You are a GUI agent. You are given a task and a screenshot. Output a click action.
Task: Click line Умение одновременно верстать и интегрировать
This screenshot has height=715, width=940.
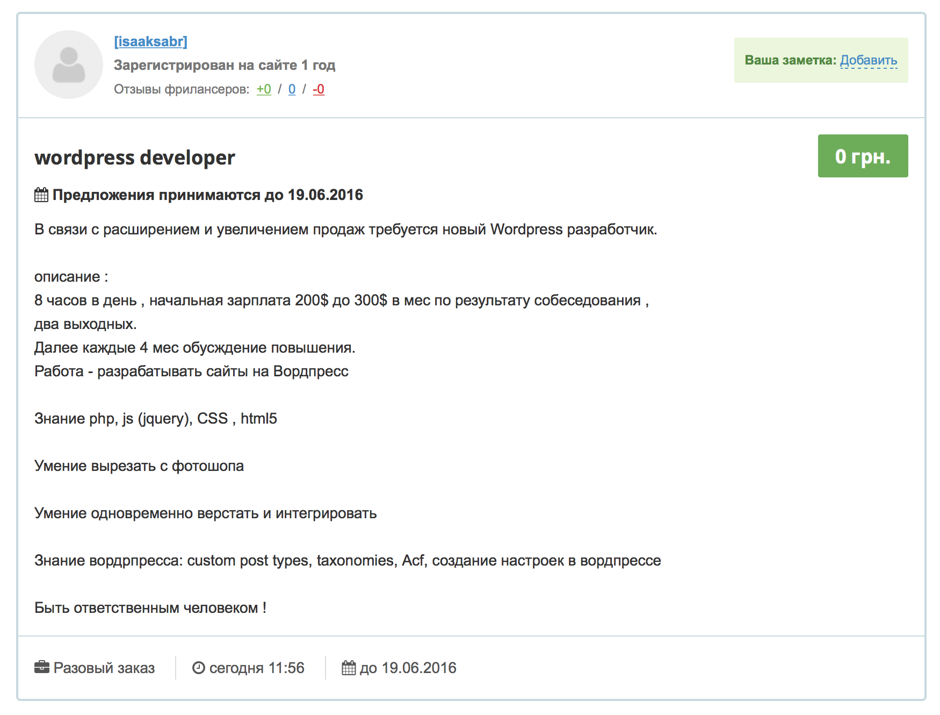pos(206,513)
